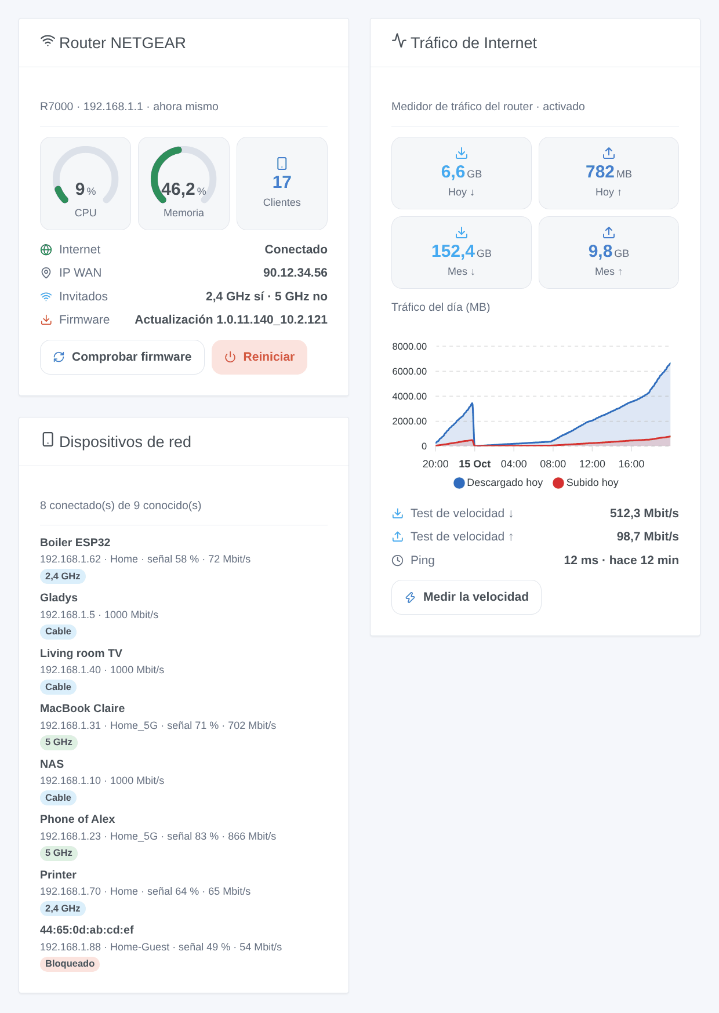Click the 2,4 GHz badge under Printer
The image size is (719, 1013).
point(63,909)
